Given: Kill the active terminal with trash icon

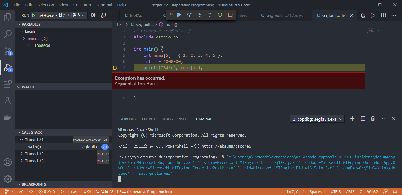Looking at the screenshot, I should tap(373, 118).
